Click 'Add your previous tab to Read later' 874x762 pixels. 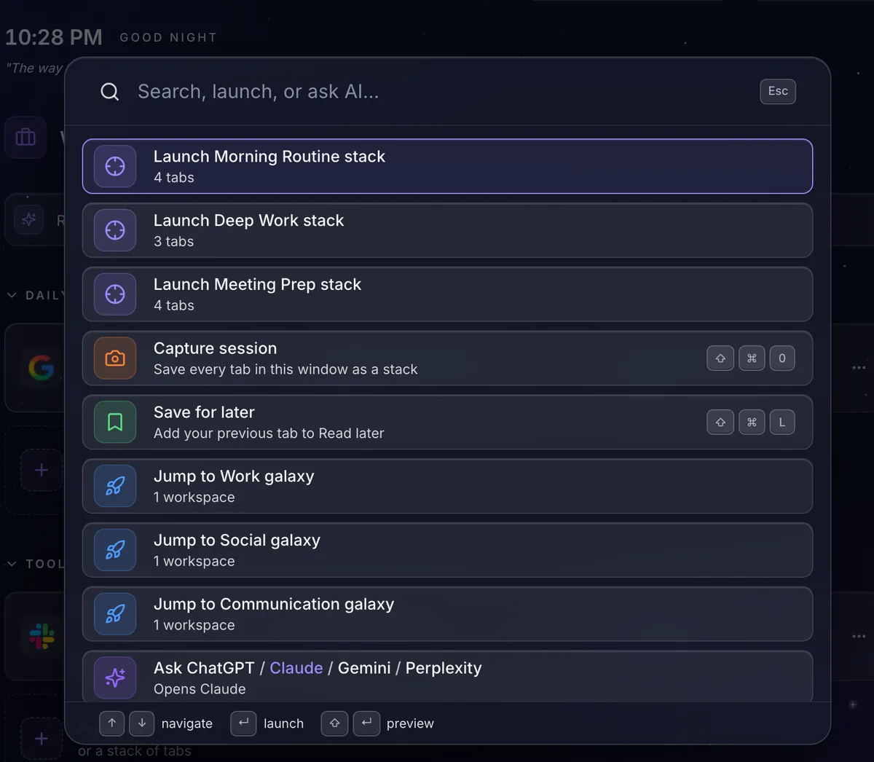[x=269, y=433]
